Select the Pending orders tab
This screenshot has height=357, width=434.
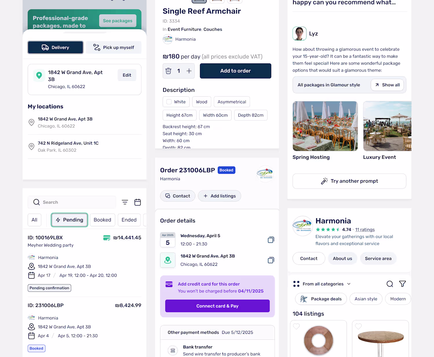(69, 220)
